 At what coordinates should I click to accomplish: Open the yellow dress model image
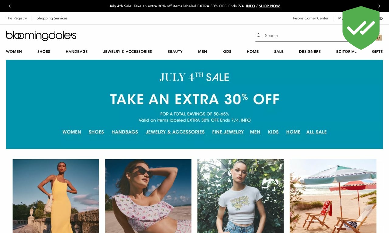56,196
